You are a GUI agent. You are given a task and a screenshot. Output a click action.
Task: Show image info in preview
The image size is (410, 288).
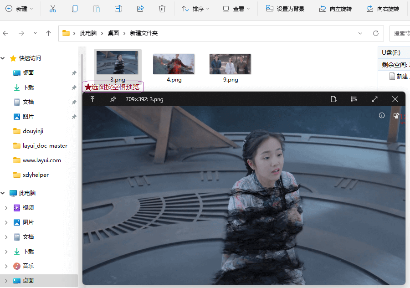coord(382,115)
